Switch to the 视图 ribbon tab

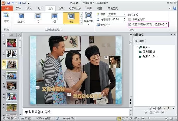coord(100,8)
